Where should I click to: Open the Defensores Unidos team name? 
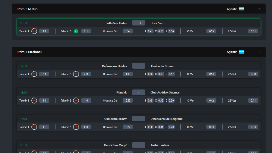click(x=115, y=66)
